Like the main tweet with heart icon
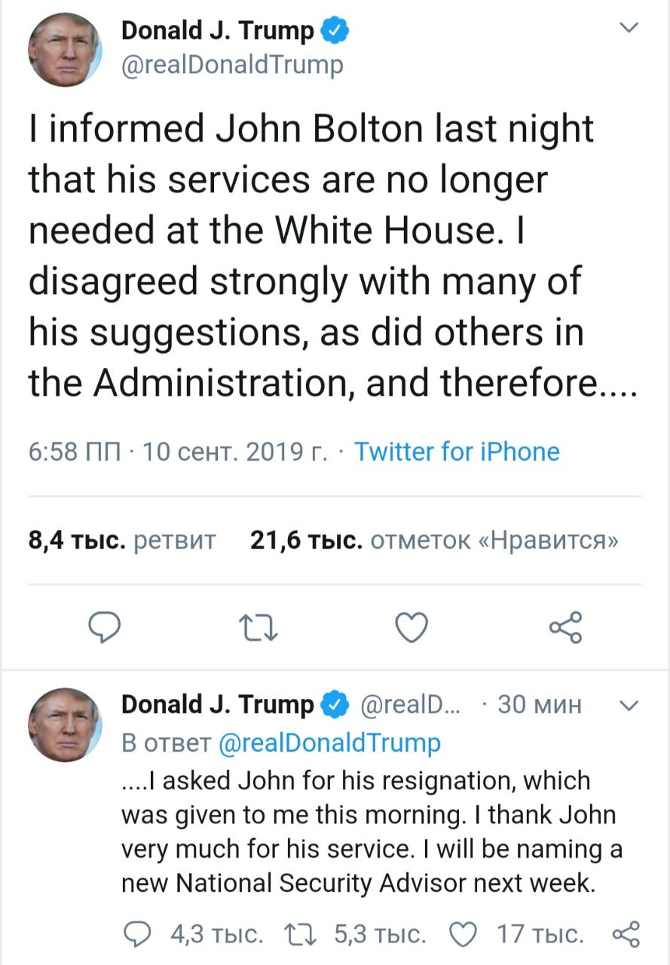The image size is (670, 965). point(412,628)
